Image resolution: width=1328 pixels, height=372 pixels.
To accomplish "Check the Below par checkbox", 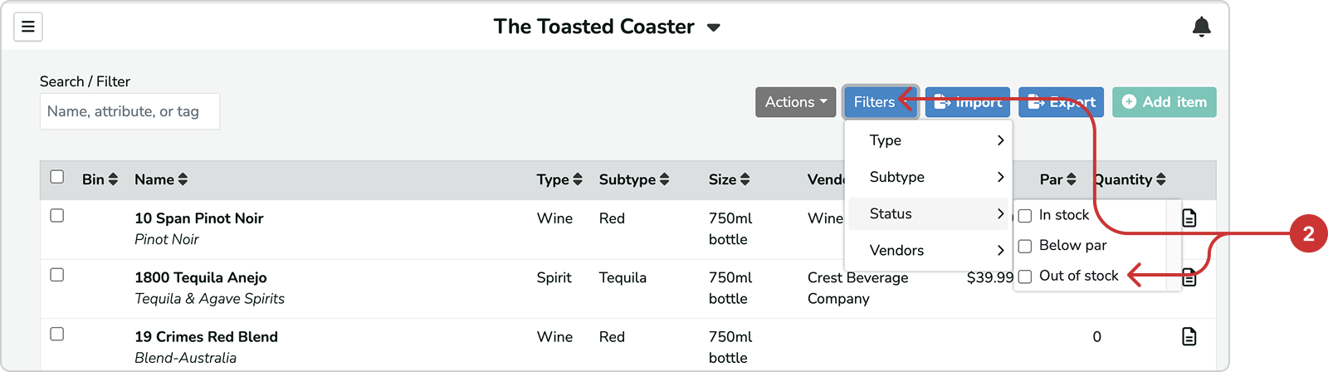I will [1025, 247].
